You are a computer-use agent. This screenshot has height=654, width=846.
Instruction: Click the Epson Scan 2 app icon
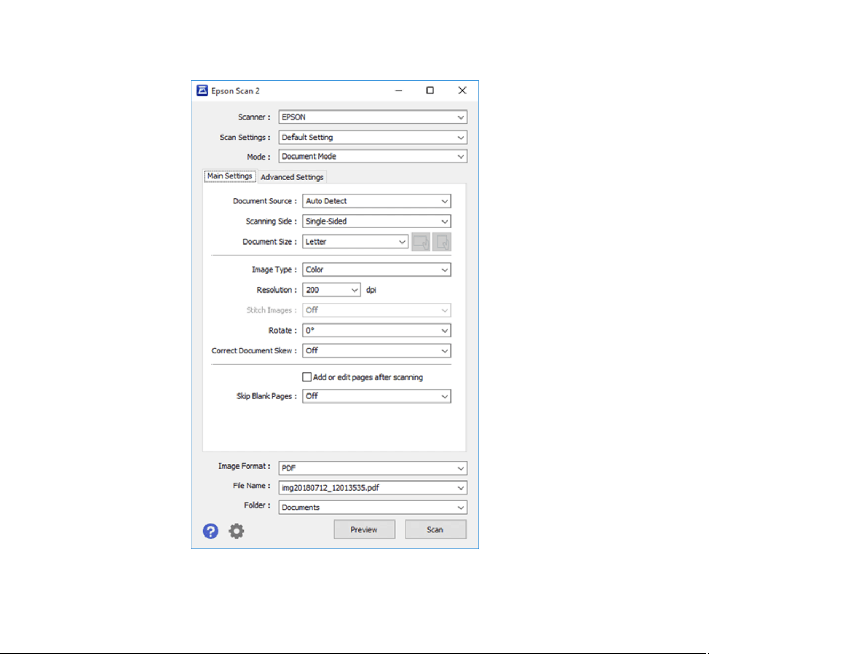pyautogui.click(x=202, y=91)
